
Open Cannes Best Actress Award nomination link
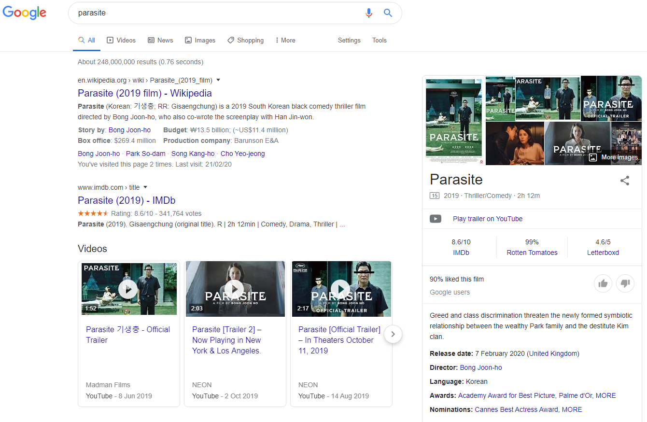pyautogui.click(x=517, y=409)
